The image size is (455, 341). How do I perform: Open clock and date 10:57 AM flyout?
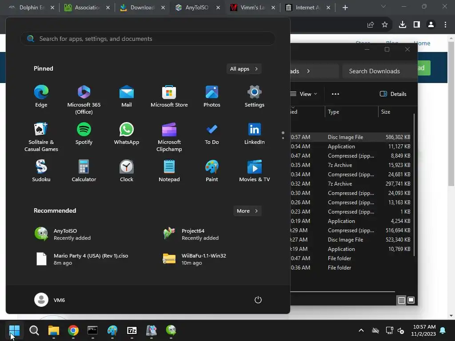click(x=423, y=330)
